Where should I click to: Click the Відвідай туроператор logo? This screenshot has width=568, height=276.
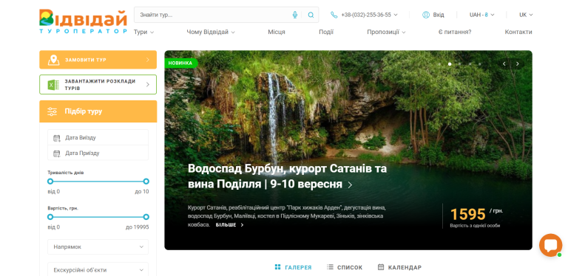coord(84,21)
